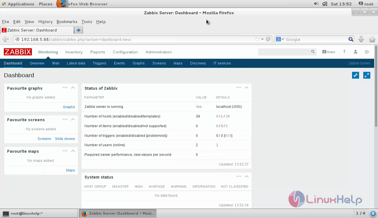Screen dimensions: 378x218
Task: Open the Administration menu
Action: pos(159,52)
